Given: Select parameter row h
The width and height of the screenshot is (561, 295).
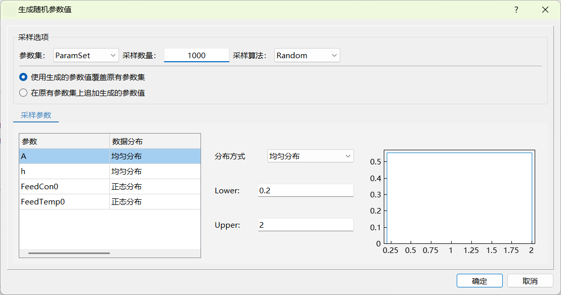Looking at the screenshot, I should [x=64, y=172].
